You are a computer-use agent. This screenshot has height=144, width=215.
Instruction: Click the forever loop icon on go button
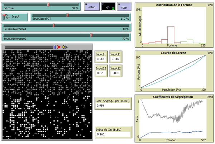tap(113, 9)
